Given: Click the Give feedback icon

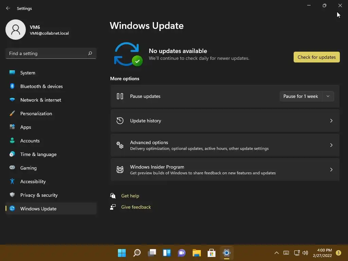Looking at the screenshot, I should (x=113, y=207).
